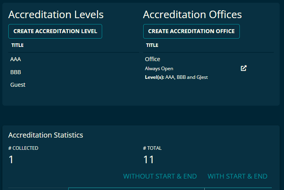
Task: Click the Level(s) AAA, BBB and Guest line
Action: [176, 77]
